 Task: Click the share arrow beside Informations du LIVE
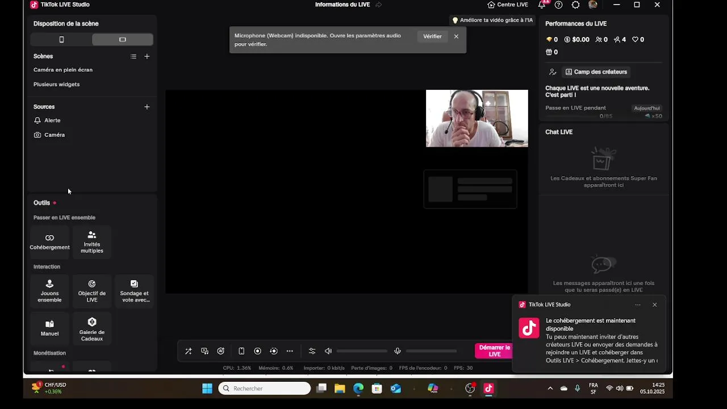[379, 5]
